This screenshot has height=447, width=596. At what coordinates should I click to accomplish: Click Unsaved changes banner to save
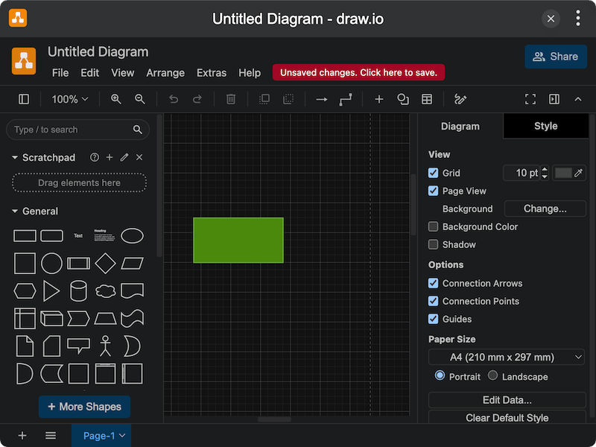(358, 72)
